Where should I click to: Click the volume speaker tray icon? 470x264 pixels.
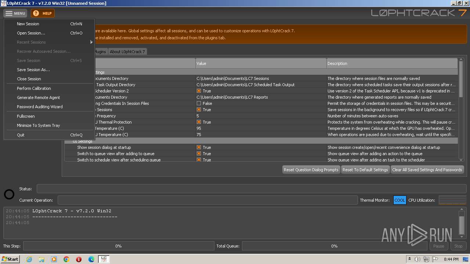click(x=417, y=259)
